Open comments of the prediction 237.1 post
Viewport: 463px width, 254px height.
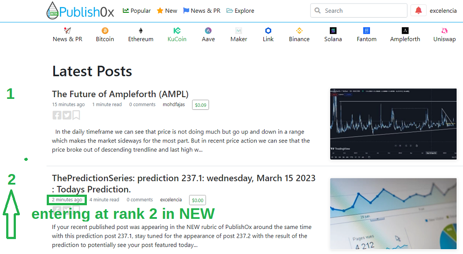pyautogui.click(x=140, y=200)
